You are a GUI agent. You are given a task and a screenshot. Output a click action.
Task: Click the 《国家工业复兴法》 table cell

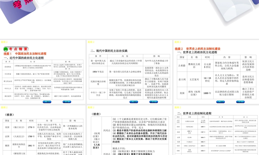pos(190,146)
